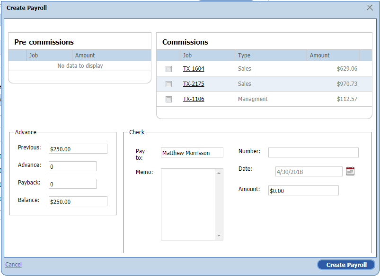380x276 pixels.
Task: Click the Balance field
Action: pos(78,201)
